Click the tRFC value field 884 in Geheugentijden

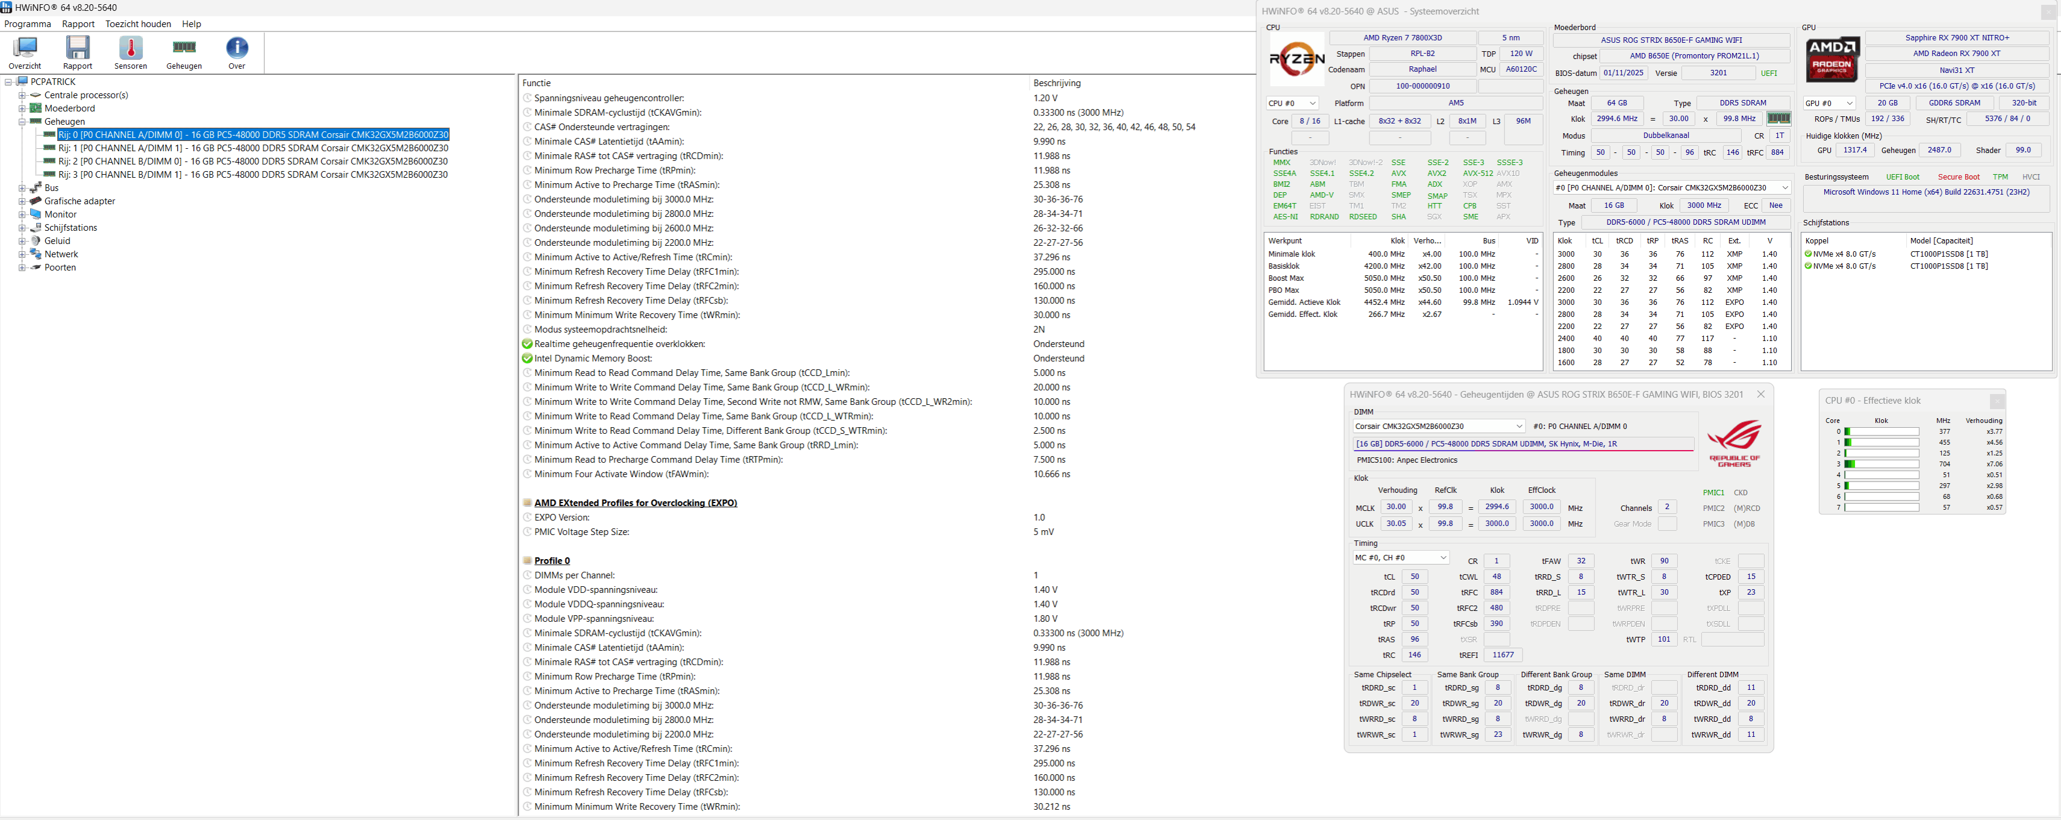click(x=1496, y=593)
